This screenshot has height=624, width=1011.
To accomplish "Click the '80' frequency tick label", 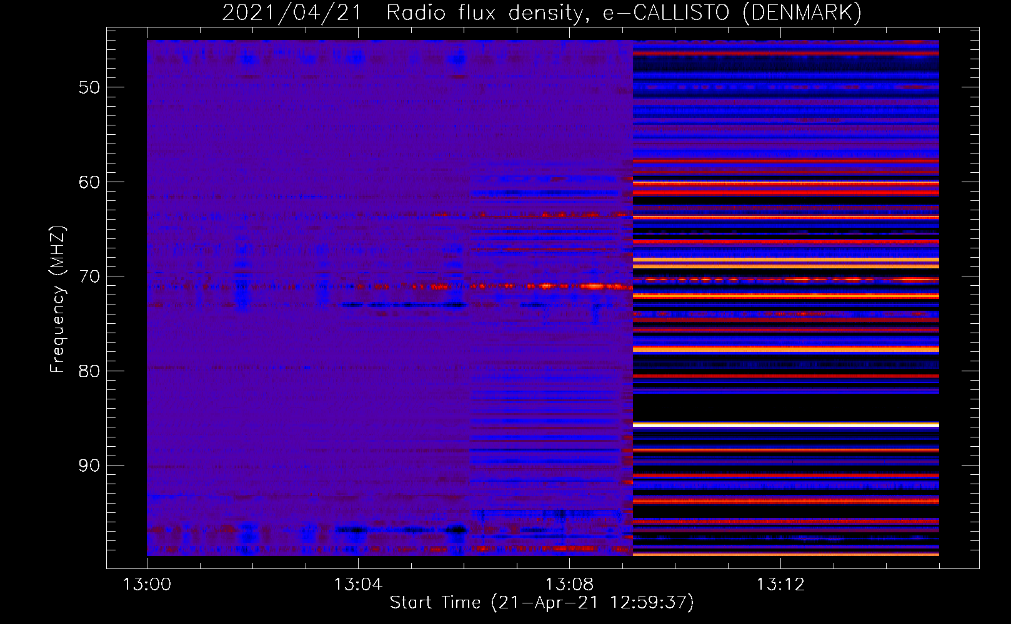I will (89, 371).
